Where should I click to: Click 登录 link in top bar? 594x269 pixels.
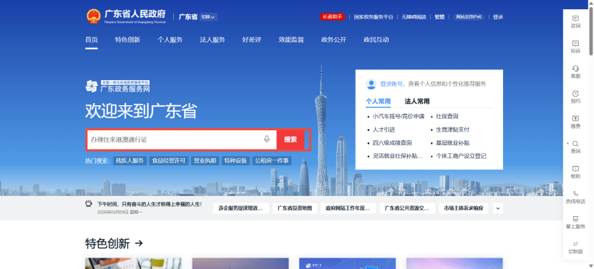pos(498,17)
